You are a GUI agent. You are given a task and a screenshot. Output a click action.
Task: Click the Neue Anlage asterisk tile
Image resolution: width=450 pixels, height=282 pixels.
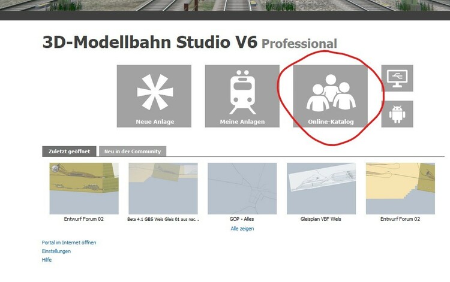point(154,96)
